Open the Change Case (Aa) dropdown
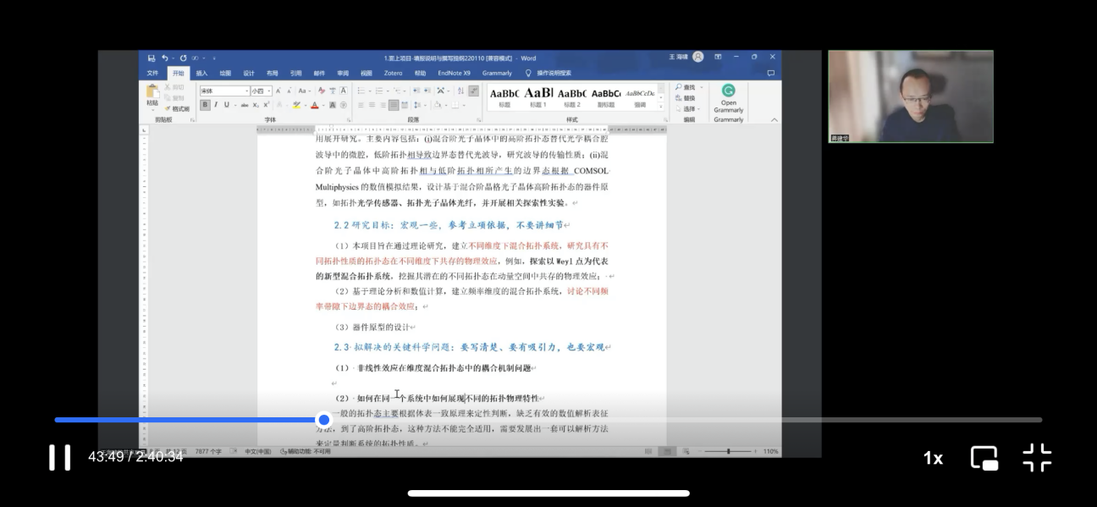 pyautogui.click(x=304, y=91)
